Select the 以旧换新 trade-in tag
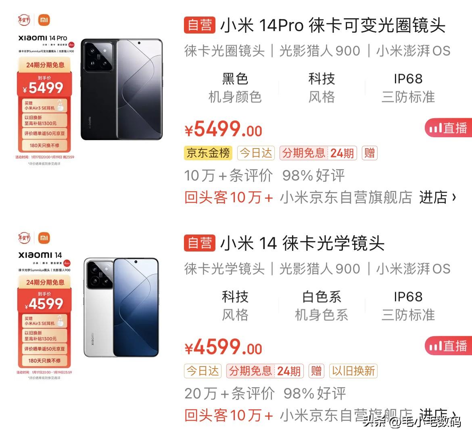Viewport: 472px width, 438px height. 353,371
